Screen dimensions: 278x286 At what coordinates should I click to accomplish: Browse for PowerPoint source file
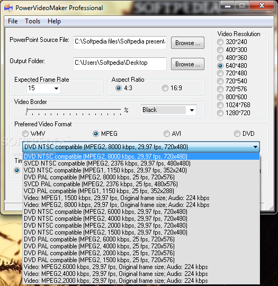click(x=187, y=43)
